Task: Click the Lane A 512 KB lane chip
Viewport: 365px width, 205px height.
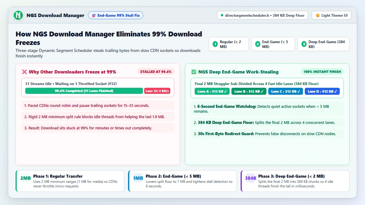Action: point(212,91)
